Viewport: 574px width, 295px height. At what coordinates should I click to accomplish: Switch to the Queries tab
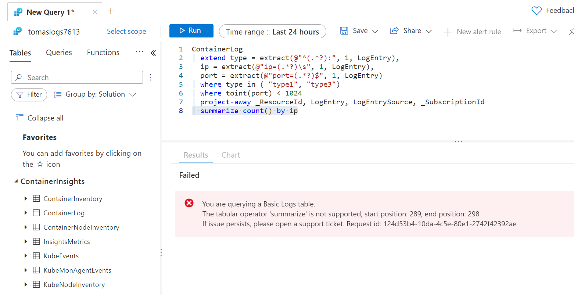click(59, 53)
